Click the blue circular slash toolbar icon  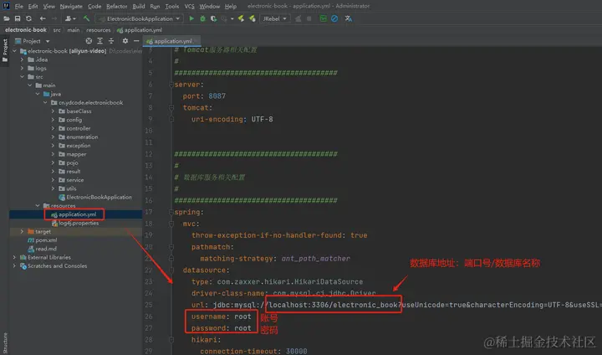(334, 18)
